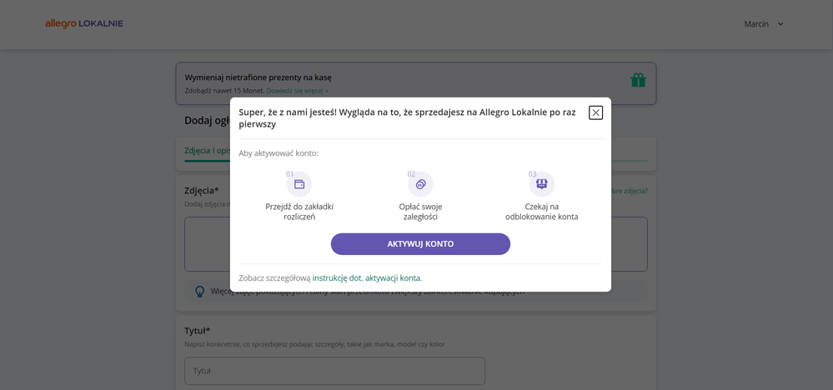Click the Opłać swoje zaległości step label
This screenshot has height=390, width=833.
[420, 212]
